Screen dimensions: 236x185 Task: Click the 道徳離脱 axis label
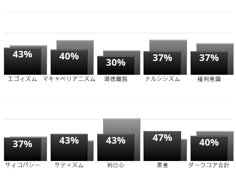(x=116, y=79)
